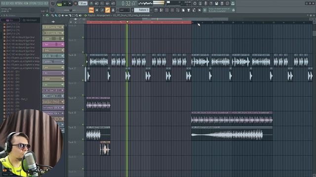Open the FILE menu
Screen dimensions: 316x177
pos(3,3)
